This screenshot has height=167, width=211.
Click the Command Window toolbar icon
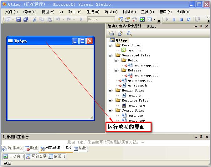coord(149,19)
